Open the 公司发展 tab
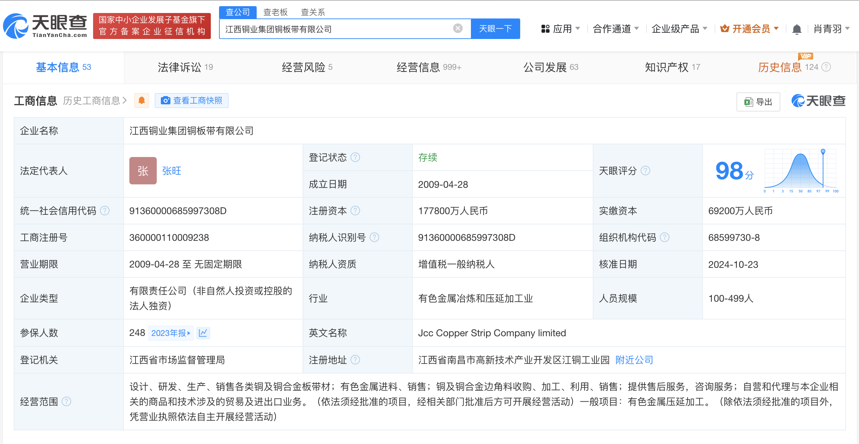The height and width of the screenshot is (444, 859). pos(551,67)
